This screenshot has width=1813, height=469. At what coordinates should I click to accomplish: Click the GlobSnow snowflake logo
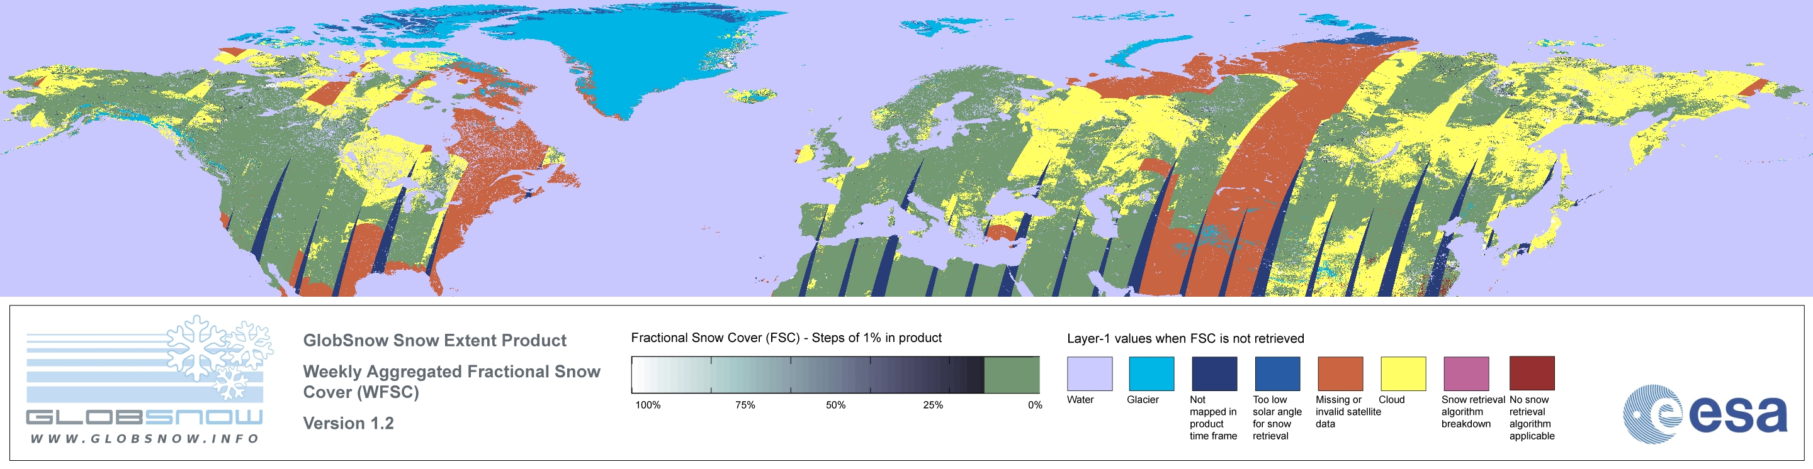click(220, 357)
